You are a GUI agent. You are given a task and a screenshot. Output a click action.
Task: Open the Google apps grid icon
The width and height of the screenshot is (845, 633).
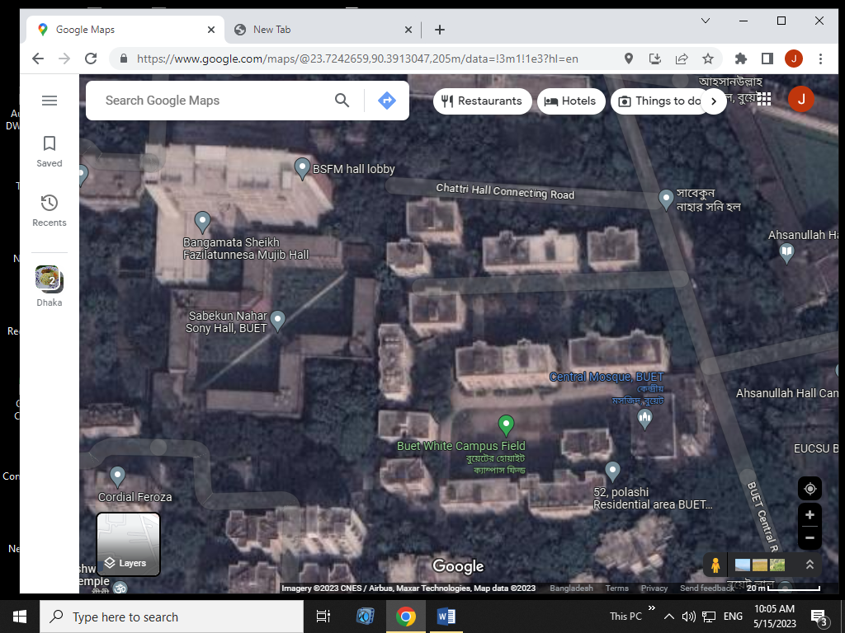764,99
